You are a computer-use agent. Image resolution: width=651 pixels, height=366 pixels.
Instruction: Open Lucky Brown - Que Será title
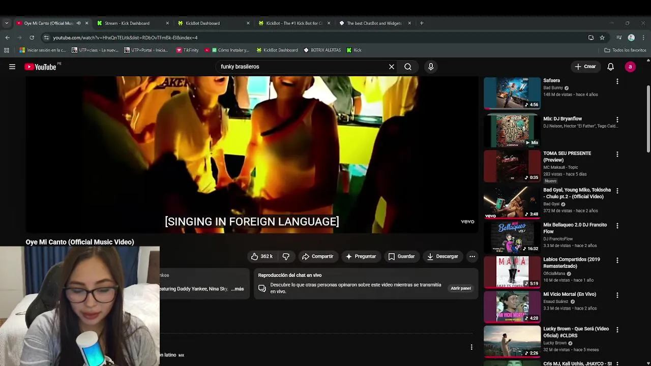(576, 332)
